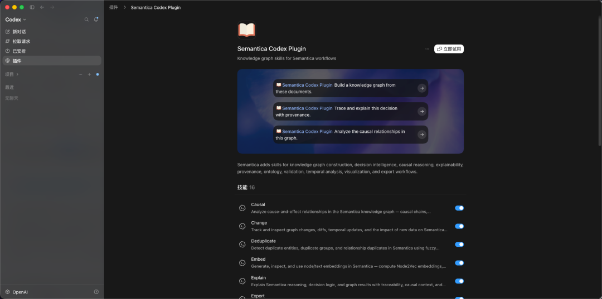Select the plugins item (插件)
602x299 pixels.
52,61
